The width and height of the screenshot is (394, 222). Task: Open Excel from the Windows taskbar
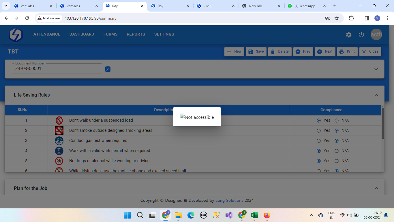click(x=254, y=215)
